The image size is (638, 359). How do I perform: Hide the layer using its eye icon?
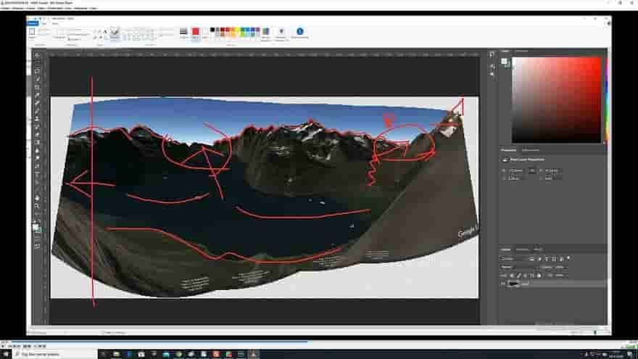503,284
